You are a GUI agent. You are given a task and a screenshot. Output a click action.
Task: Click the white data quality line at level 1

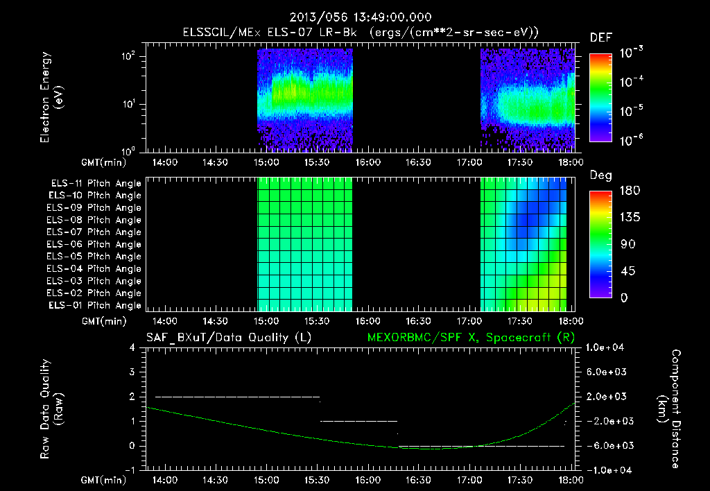coord(358,421)
